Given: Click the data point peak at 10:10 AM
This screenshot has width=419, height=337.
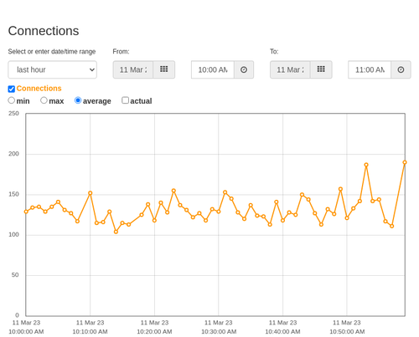Looking at the screenshot, I should click(91, 193).
